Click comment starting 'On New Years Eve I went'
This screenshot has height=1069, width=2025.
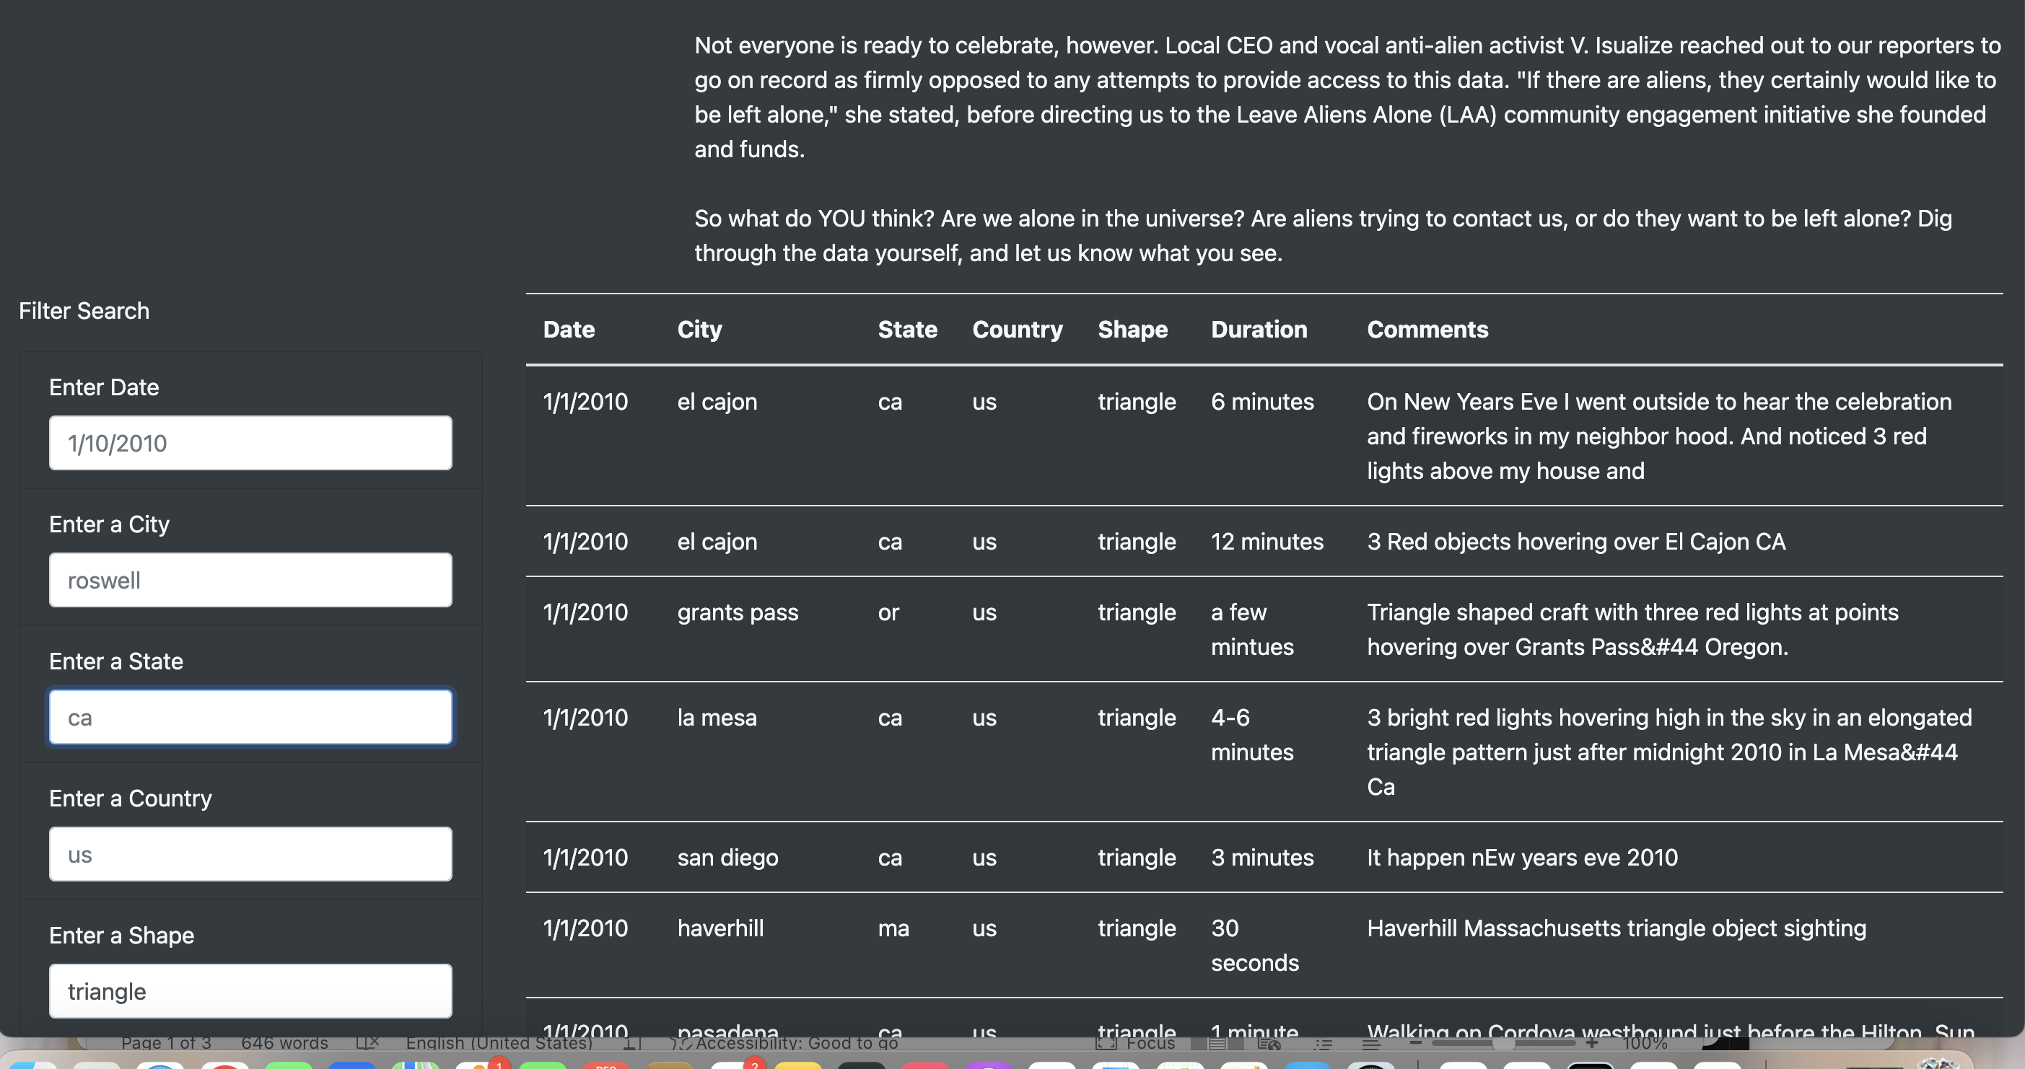pos(1659,436)
